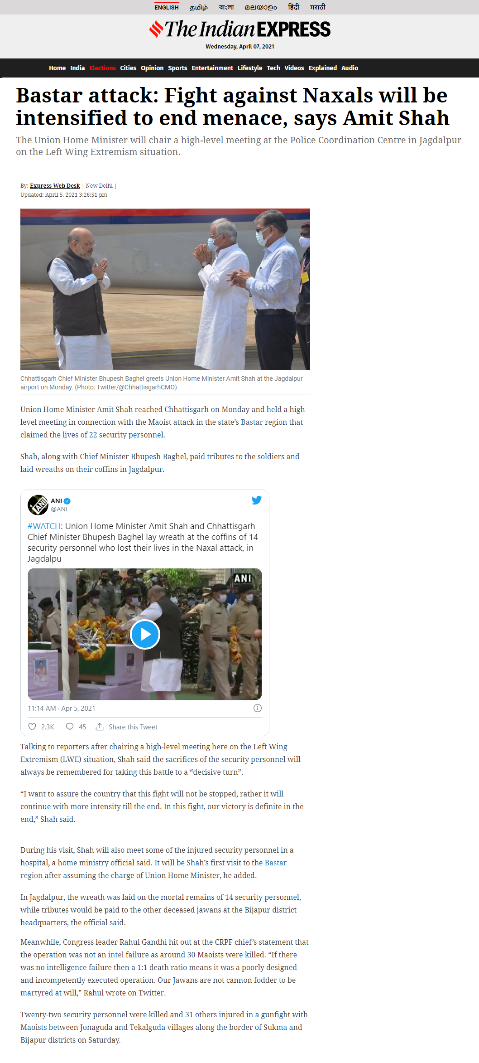Image resolution: width=479 pixels, height=1063 pixels.
Task: Open the Amit Shah airport photo
Action: (165, 289)
